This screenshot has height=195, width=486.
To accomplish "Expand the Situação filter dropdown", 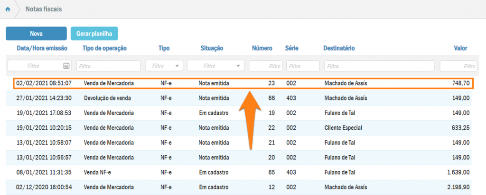I will pos(215,66).
